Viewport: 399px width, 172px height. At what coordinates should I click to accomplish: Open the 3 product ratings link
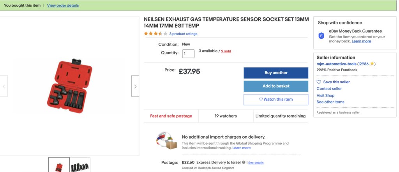point(183,34)
